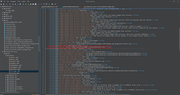This screenshot has height=95, width=180.
Task: Open the File menu
Action: pos(4,2)
